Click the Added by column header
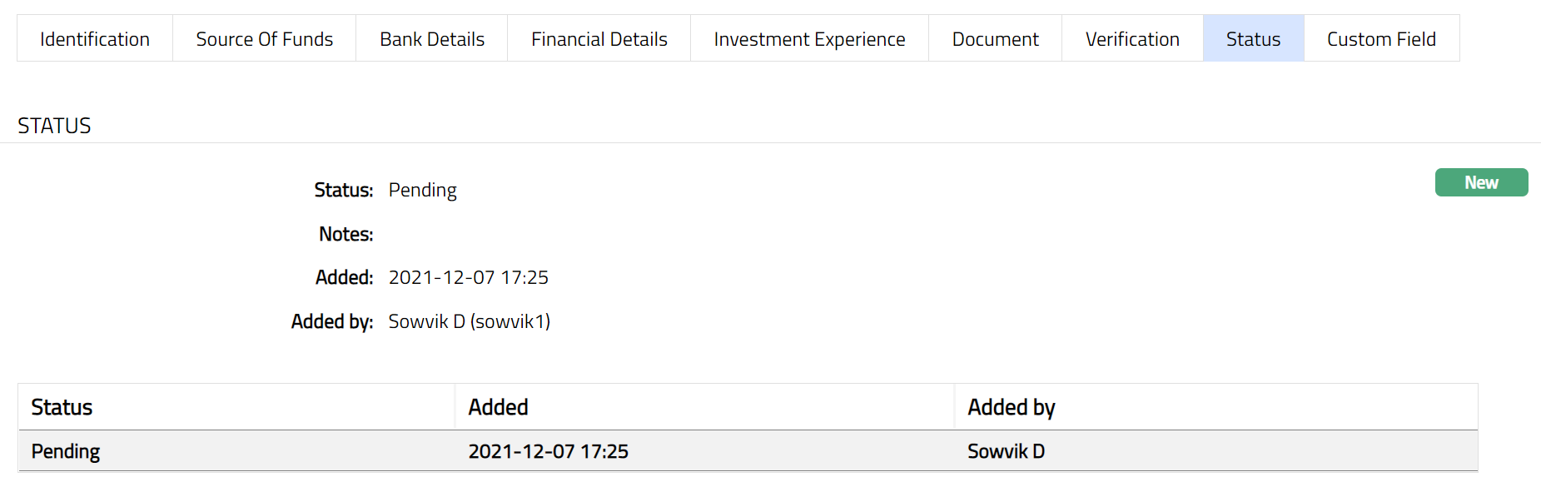1541x487 pixels. pos(1011,407)
